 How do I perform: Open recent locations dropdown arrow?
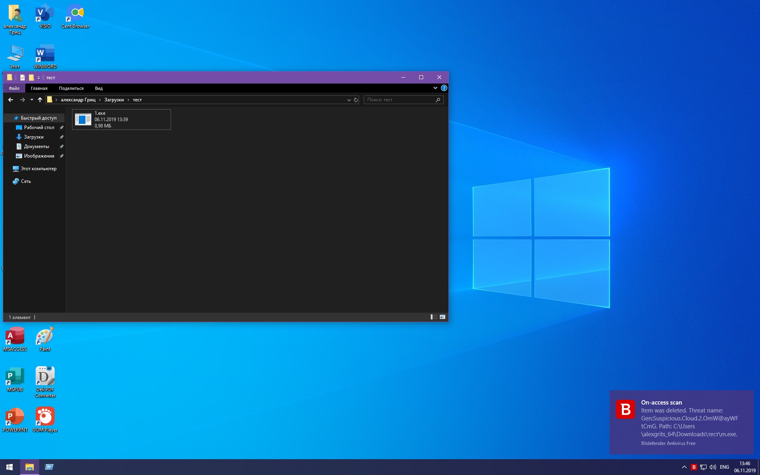point(32,100)
